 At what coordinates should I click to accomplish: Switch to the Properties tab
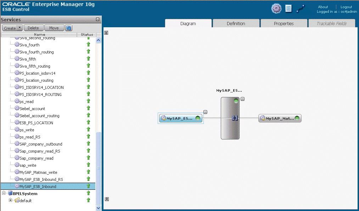[x=284, y=24]
